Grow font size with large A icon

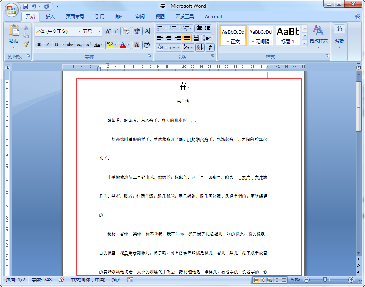[108, 31]
